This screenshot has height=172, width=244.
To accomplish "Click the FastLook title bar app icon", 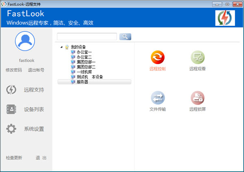I will [4, 4].
